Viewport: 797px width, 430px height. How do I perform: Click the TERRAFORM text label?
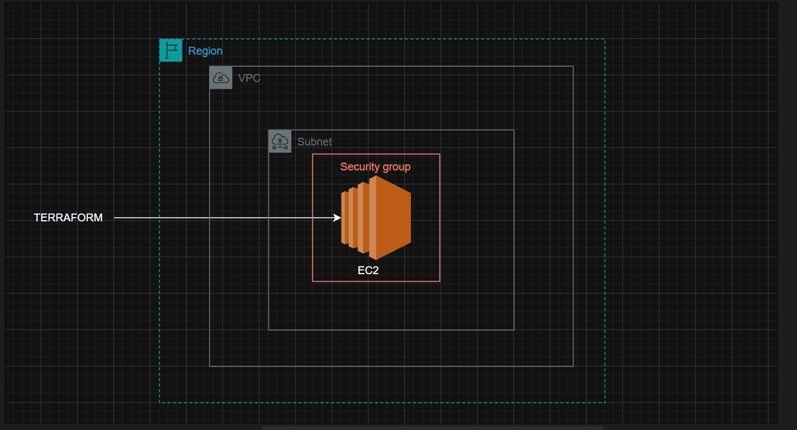(68, 218)
